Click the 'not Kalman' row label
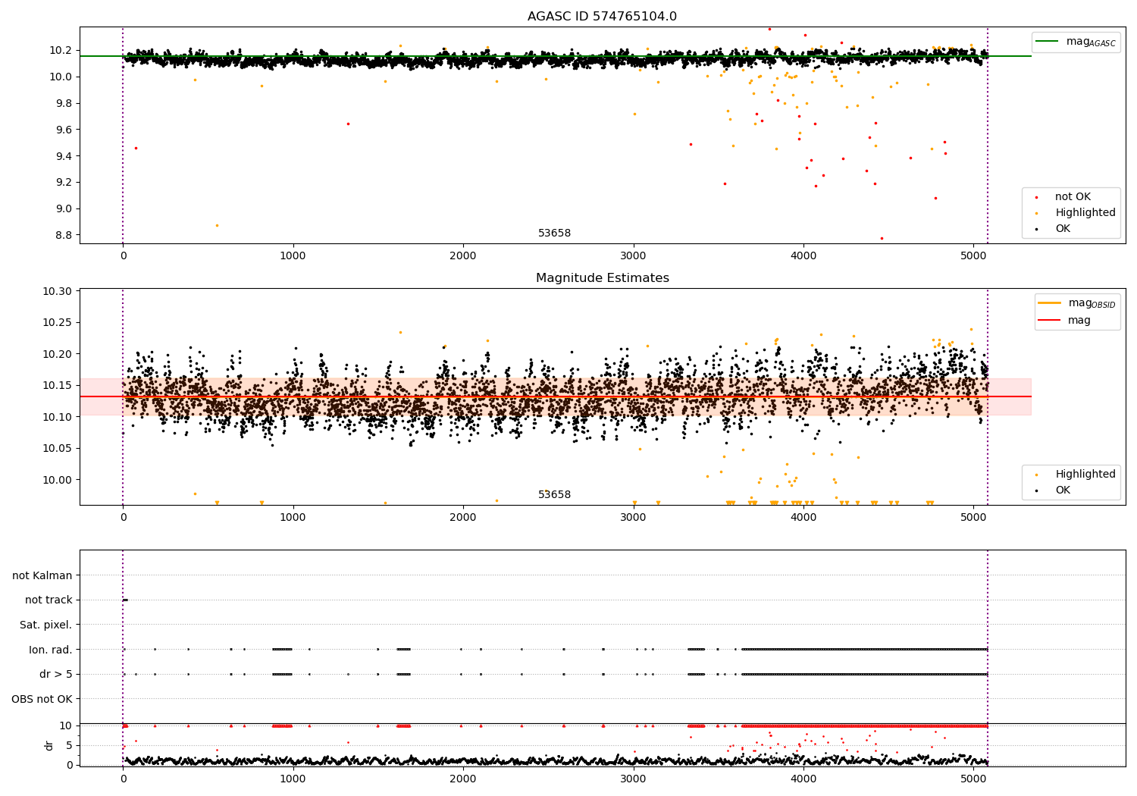Screen dimensions: 1137x796 (42, 576)
